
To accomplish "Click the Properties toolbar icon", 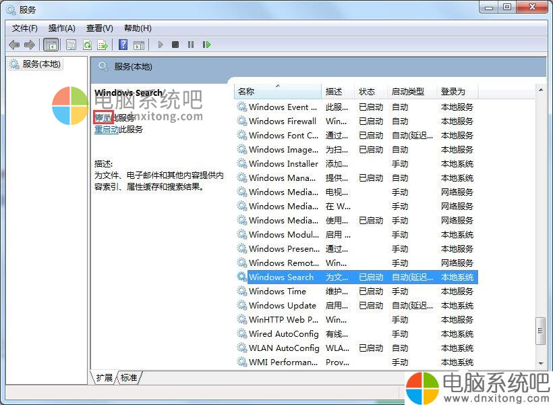I will (x=71, y=45).
